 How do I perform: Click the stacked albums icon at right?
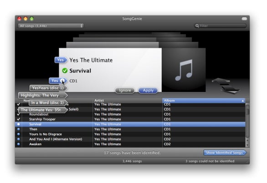tap(226, 86)
